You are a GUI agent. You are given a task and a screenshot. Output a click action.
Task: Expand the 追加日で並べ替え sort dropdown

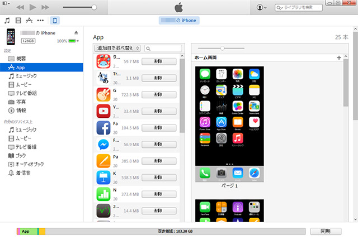(118, 49)
